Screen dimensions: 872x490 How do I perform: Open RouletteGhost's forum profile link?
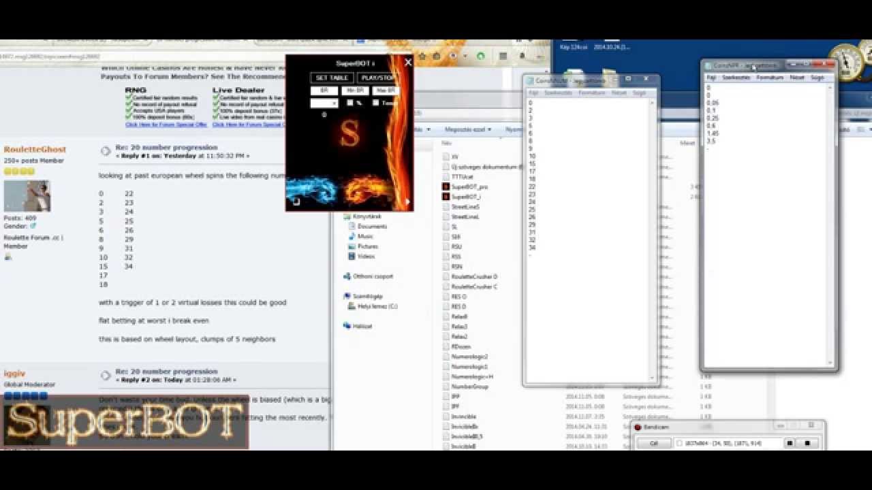35,149
